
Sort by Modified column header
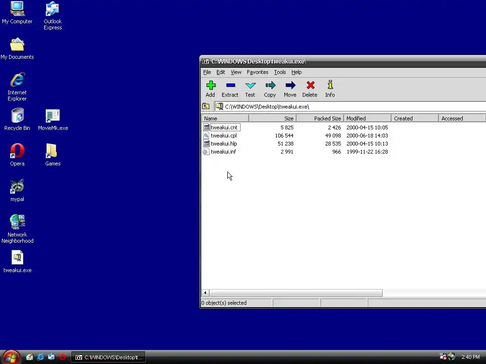point(368,118)
